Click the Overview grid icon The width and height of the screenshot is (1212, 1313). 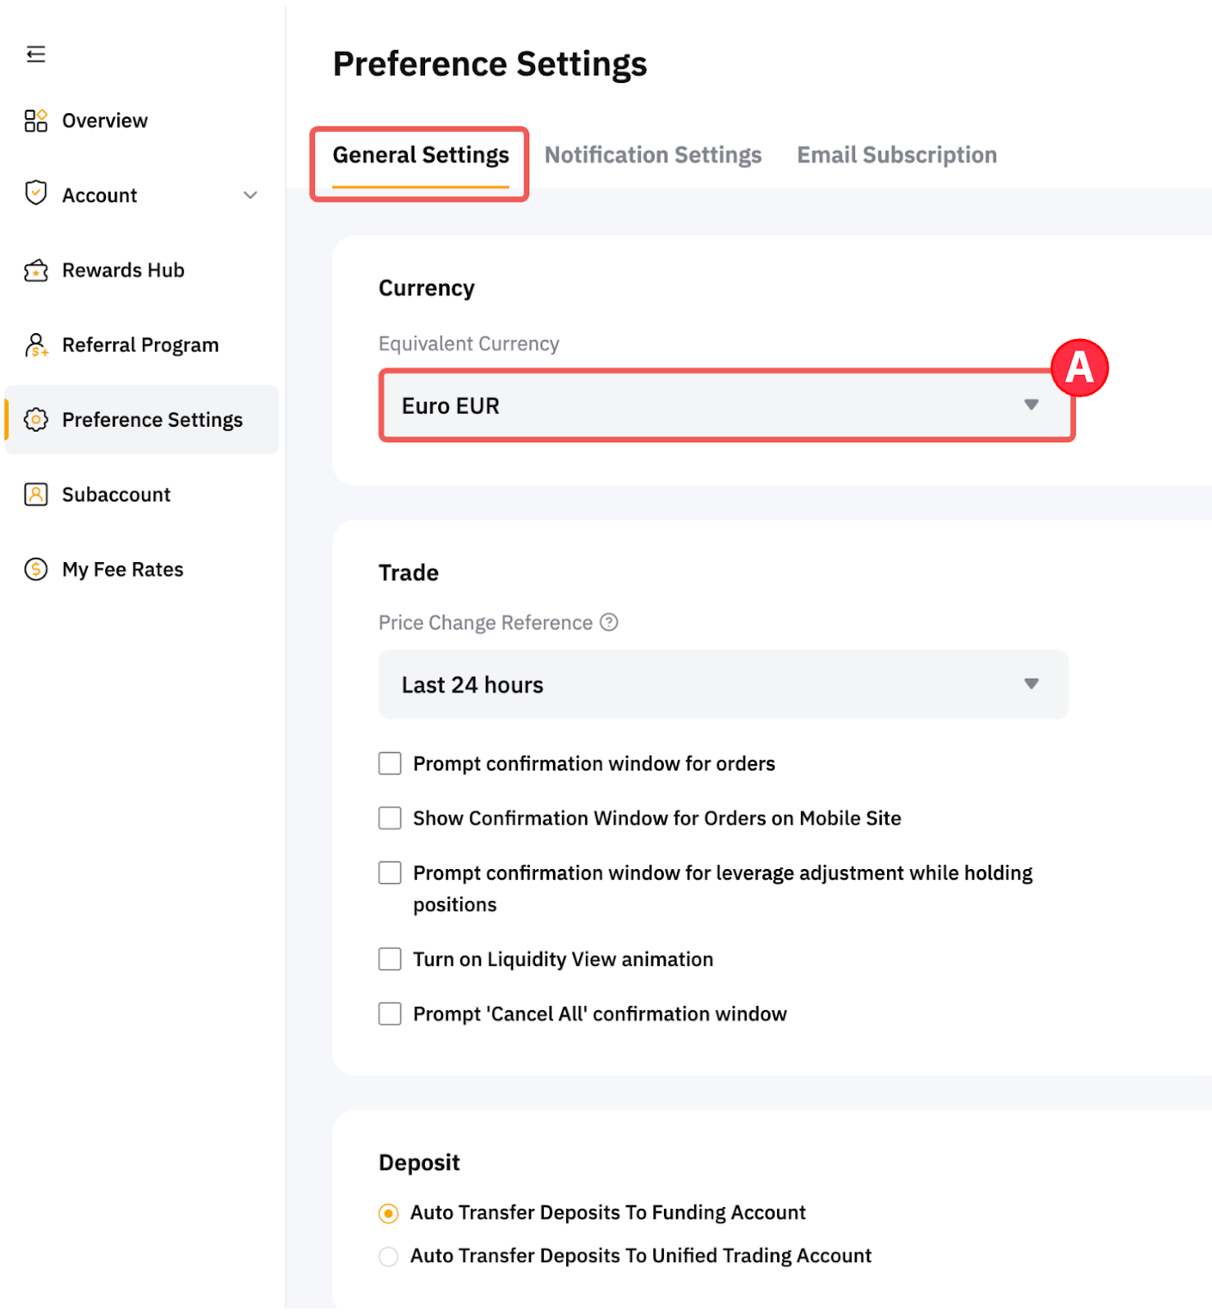(x=35, y=121)
